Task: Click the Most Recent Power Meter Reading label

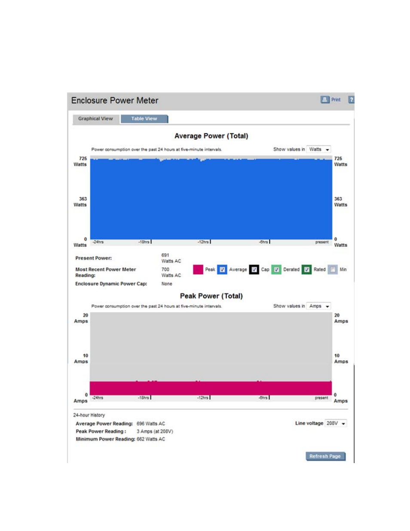Action: [105, 272]
